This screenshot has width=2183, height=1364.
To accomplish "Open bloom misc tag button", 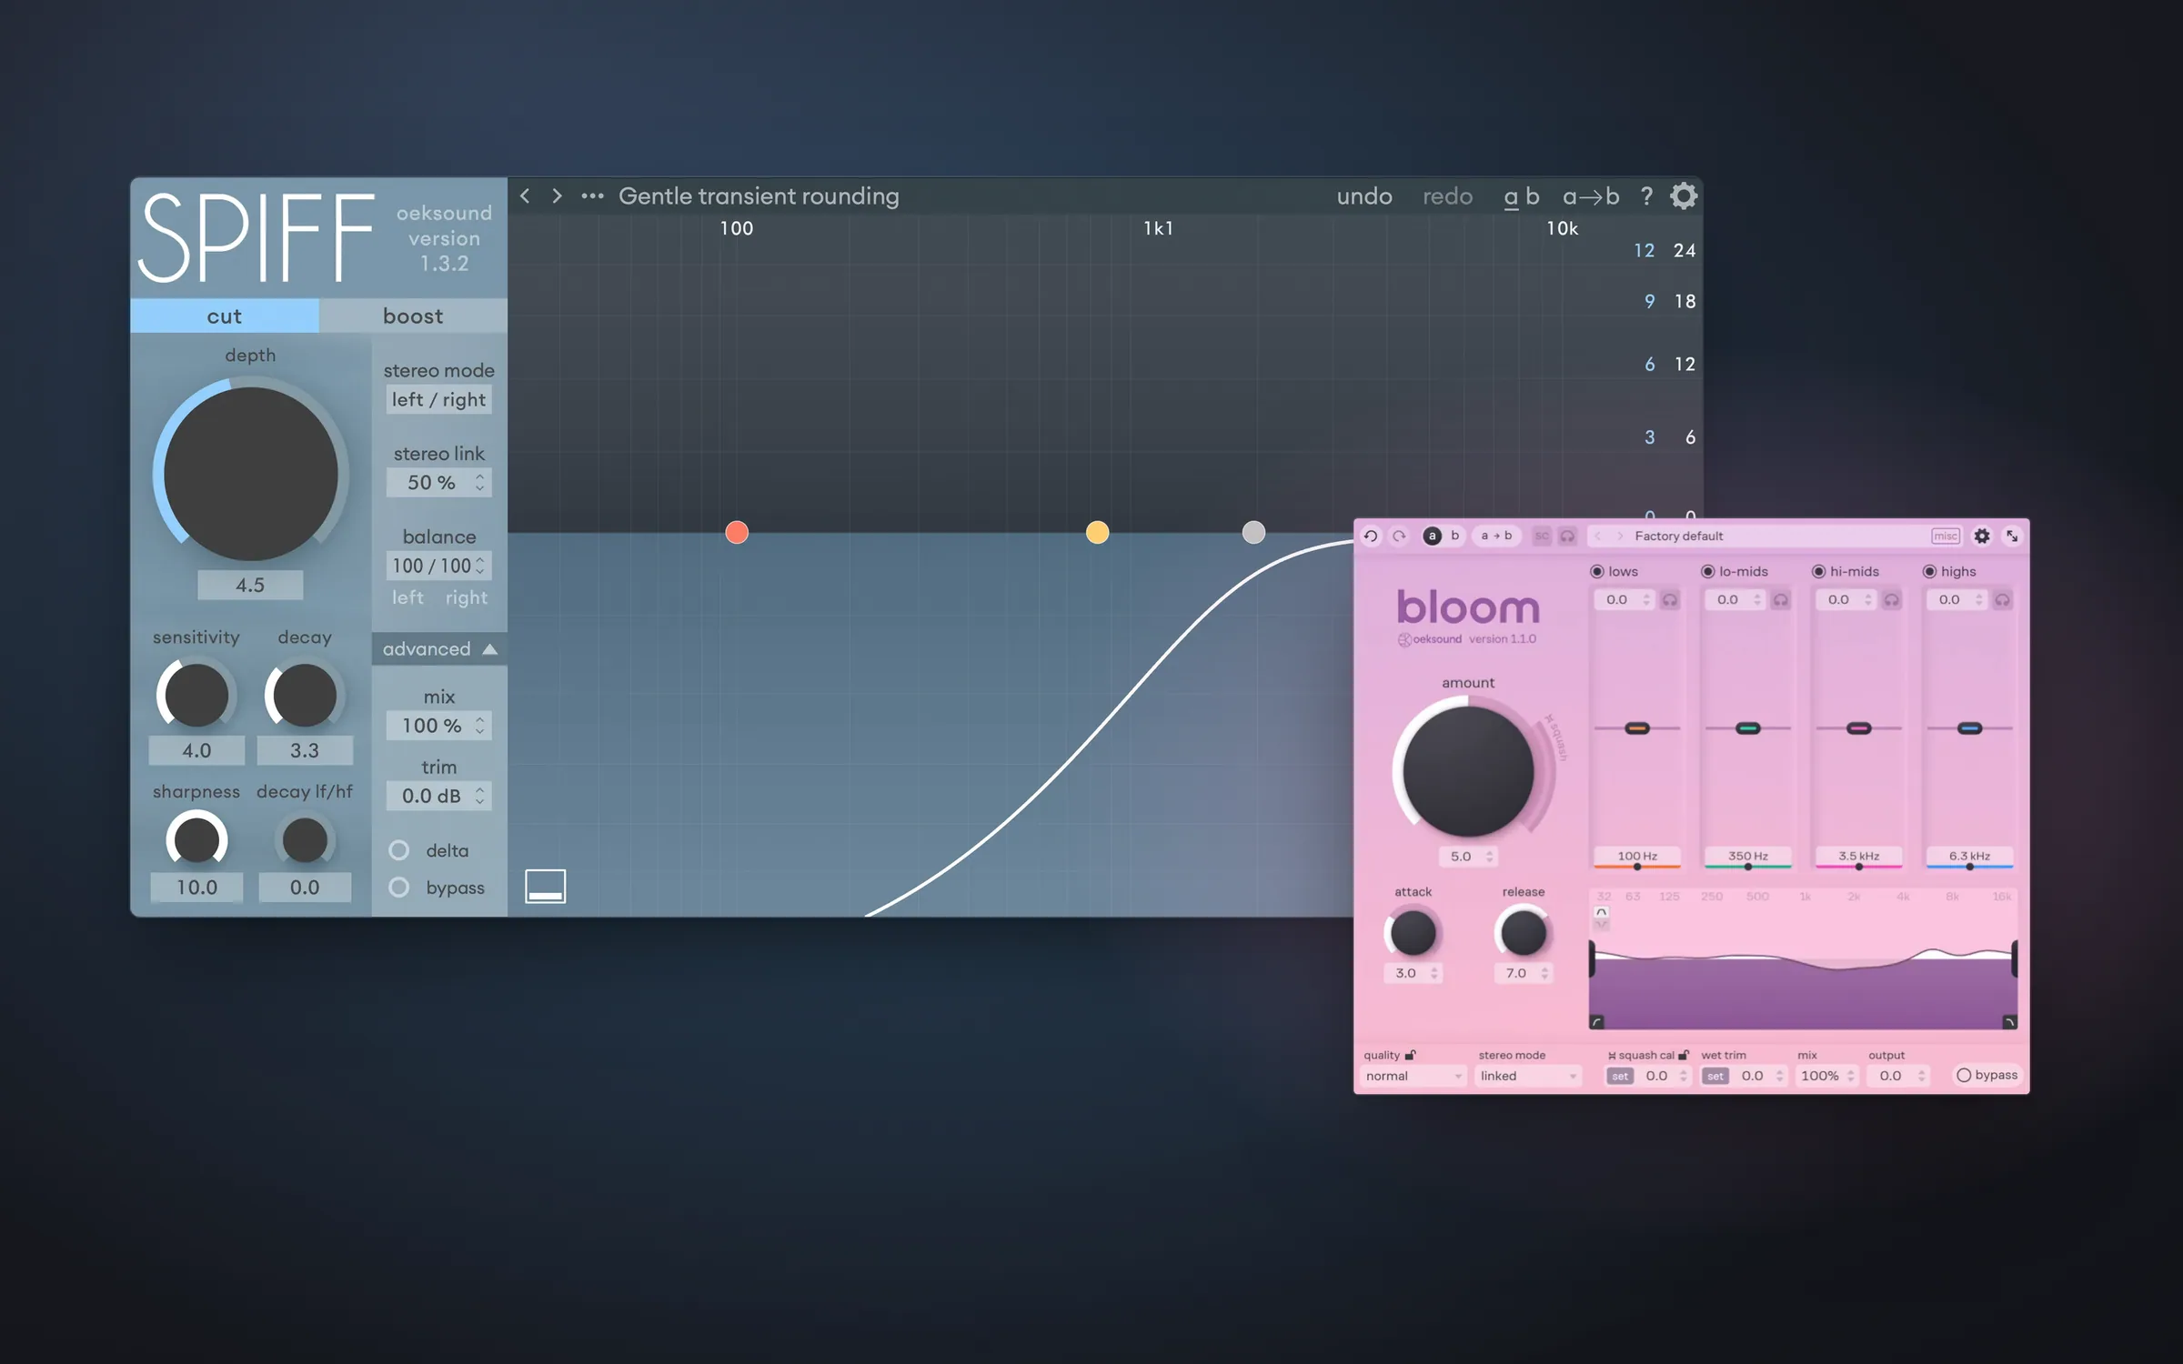I will pos(1946,536).
